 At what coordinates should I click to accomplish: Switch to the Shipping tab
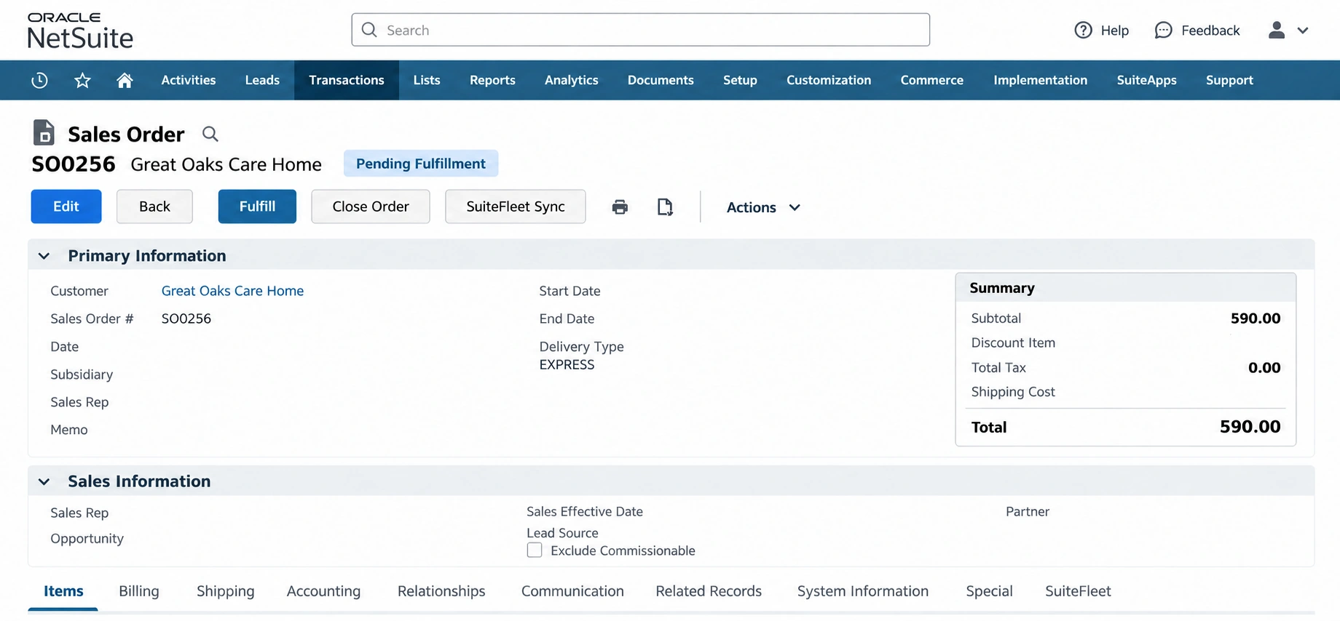click(226, 591)
